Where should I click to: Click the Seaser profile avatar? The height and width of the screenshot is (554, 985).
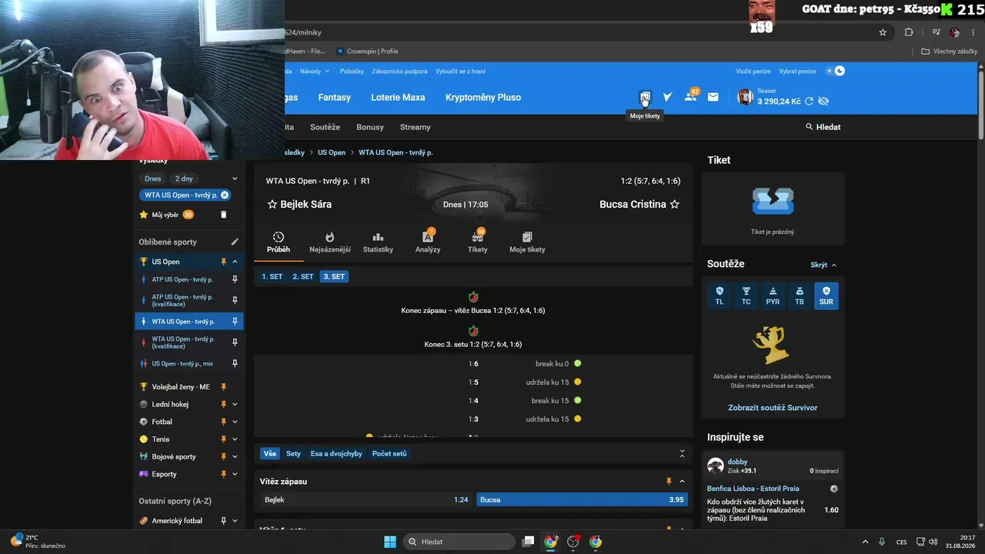(x=745, y=96)
